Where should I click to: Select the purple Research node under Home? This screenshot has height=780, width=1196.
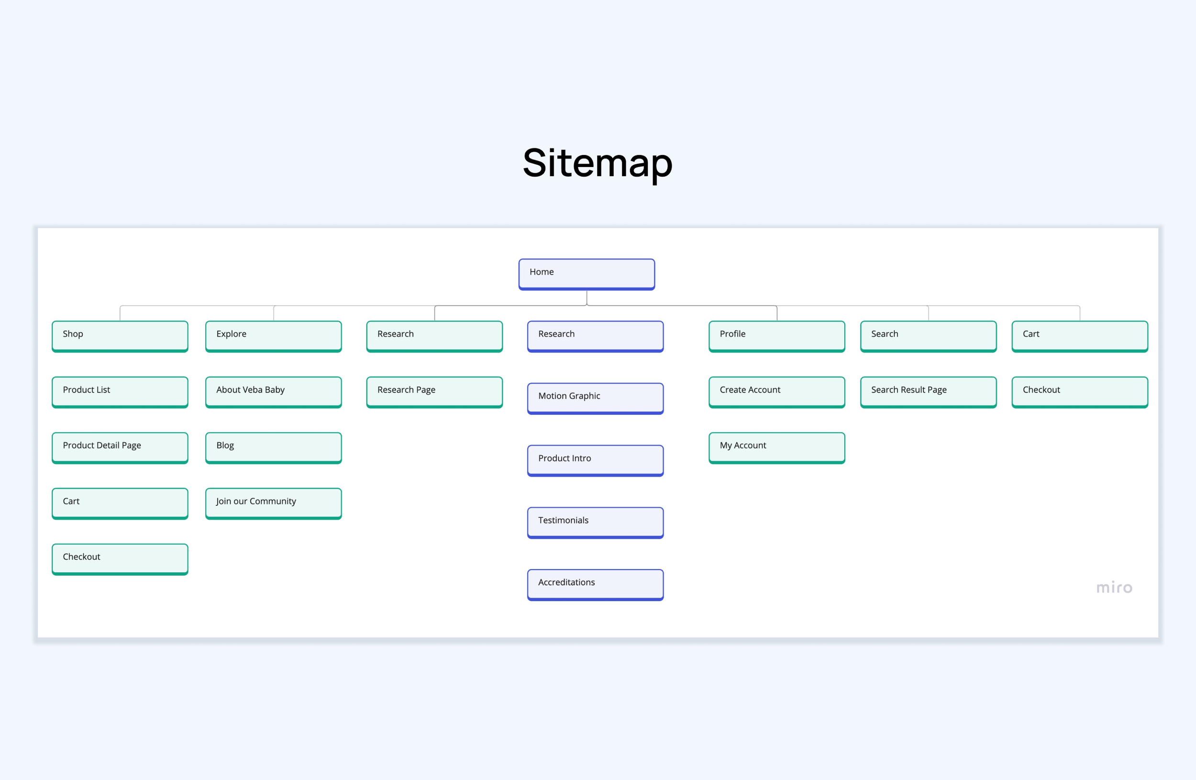click(596, 336)
